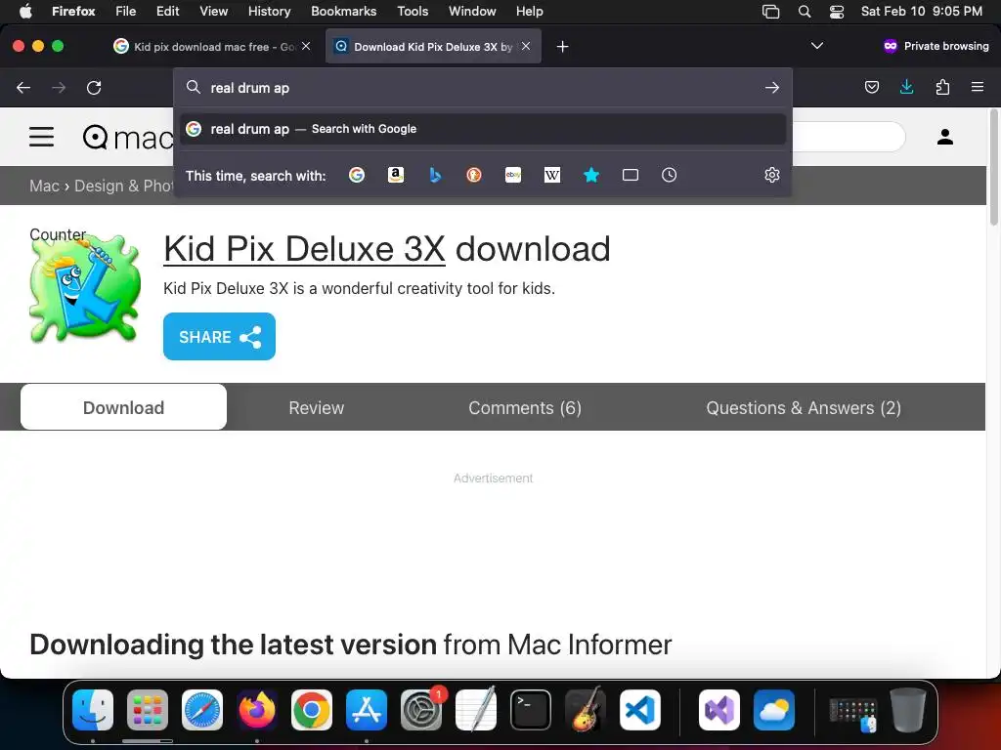Launch Google Chrome from the Dock

pyautogui.click(x=312, y=710)
